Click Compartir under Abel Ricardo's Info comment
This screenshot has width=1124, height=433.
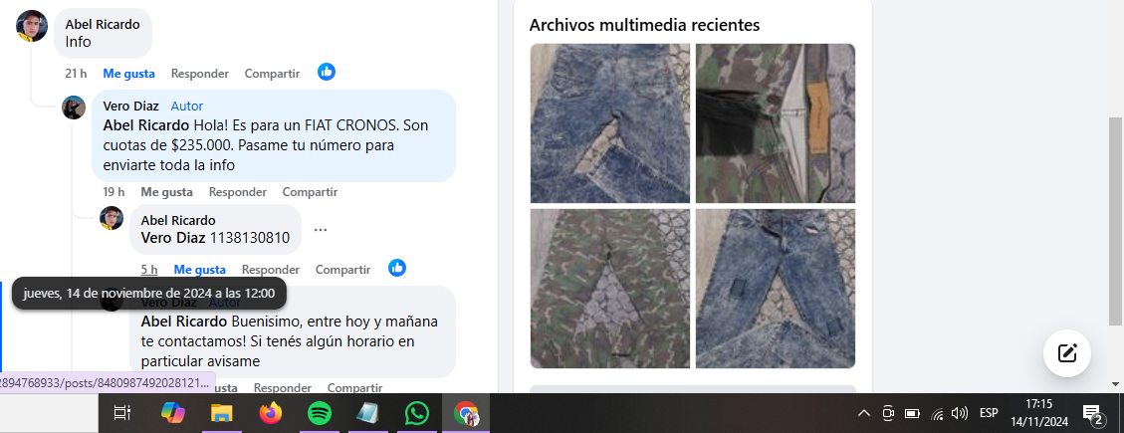(x=272, y=74)
